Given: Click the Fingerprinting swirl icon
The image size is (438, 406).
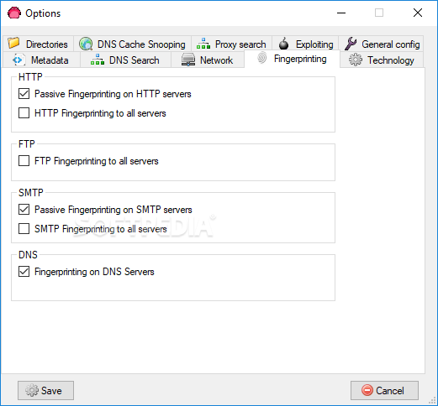Looking at the screenshot, I should click(x=261, y=58).
